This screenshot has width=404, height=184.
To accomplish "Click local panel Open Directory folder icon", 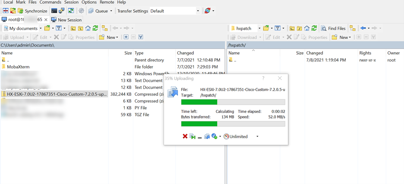I will [x=47, y=28].
